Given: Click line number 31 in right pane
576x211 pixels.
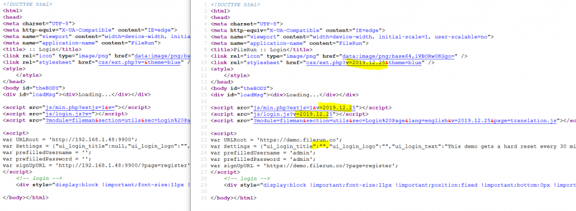Looking at the screenshot, I should point(205,198).
